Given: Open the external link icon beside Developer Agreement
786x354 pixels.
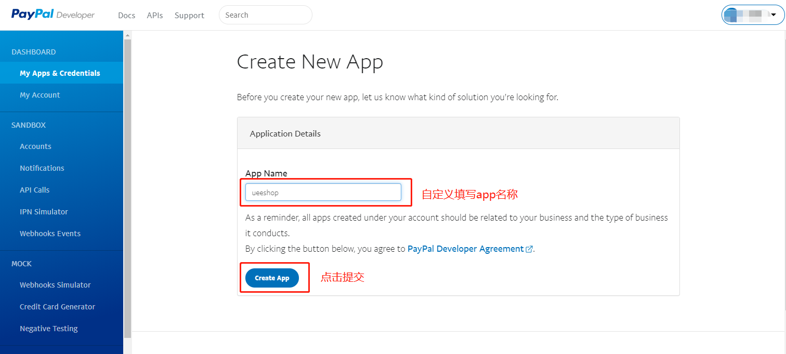Looking at the screenshot, I should 529,249.
